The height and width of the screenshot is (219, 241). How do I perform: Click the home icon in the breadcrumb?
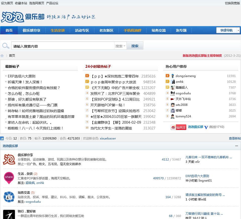click(2, 56)
